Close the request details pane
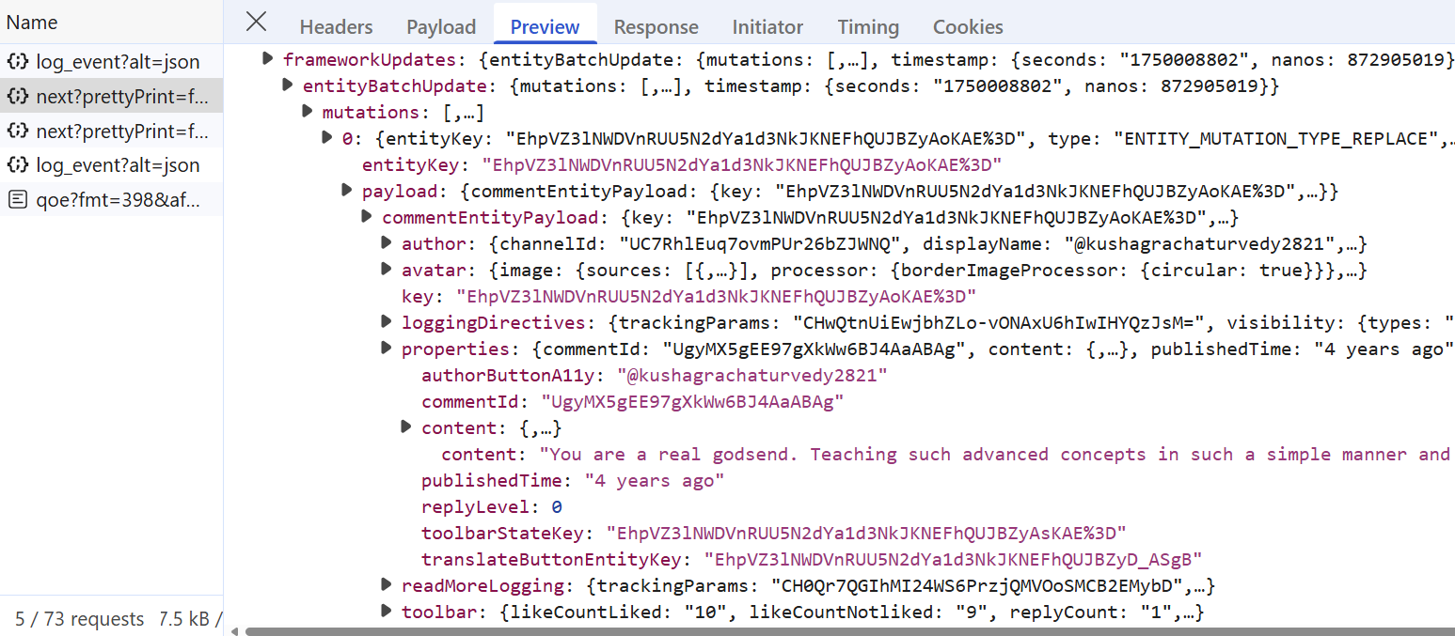The width and height of the screenshot is (1455, 636). [256, 22]
